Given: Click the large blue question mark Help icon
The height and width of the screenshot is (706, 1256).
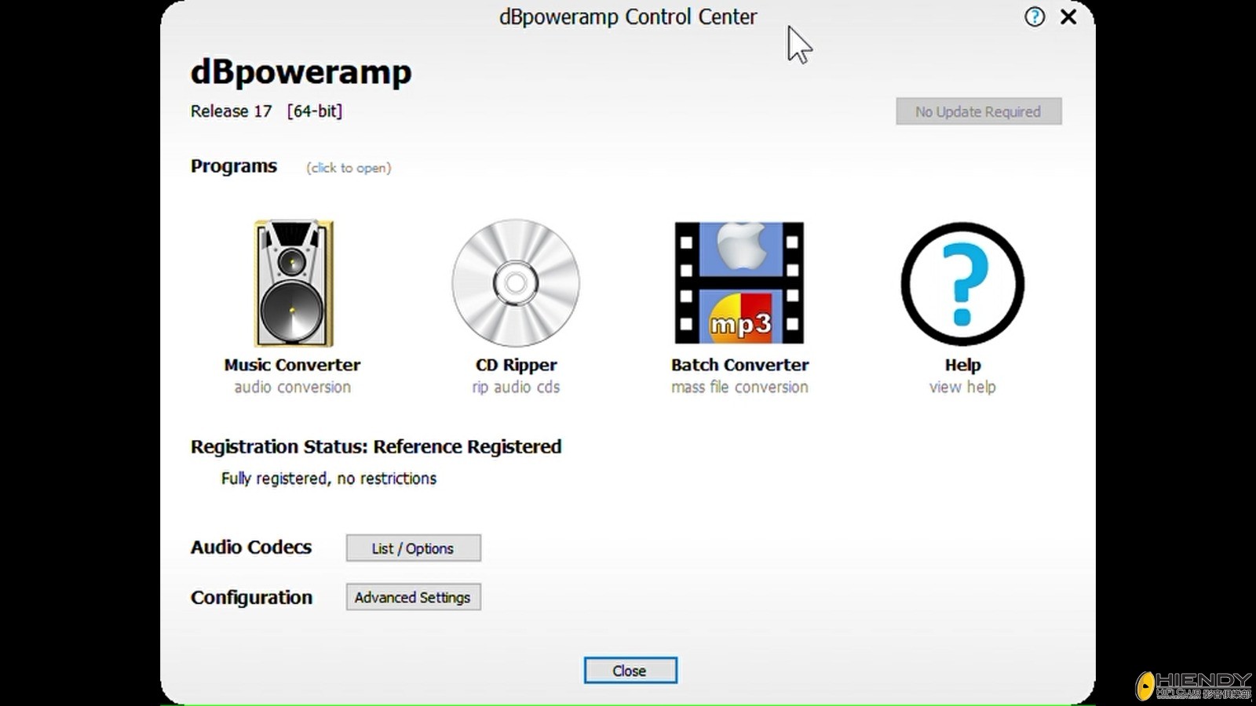Looking at the screenshot, I should click(962, 283).
